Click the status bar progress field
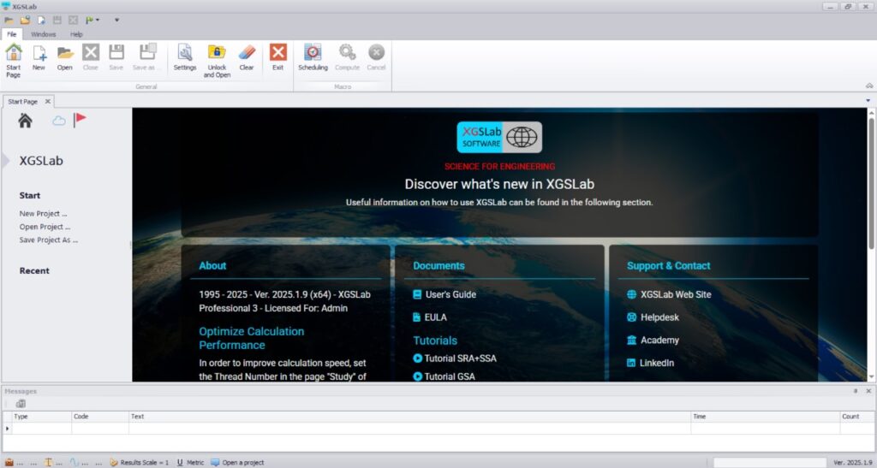Viewport: 877px width, 468px height. click(770, 462)
